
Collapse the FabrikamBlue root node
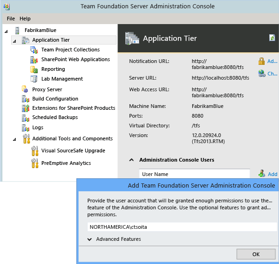click(x=6, y=31)
